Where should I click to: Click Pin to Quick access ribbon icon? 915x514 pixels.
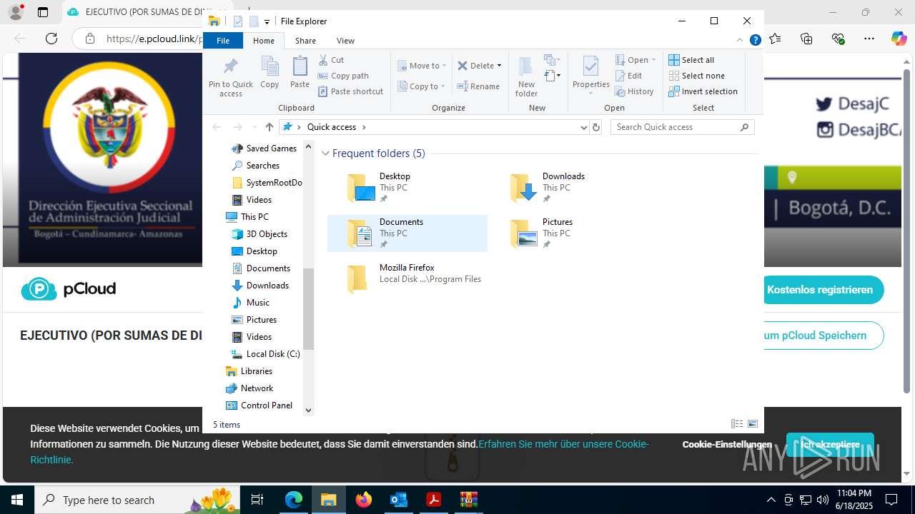(230, 77)
